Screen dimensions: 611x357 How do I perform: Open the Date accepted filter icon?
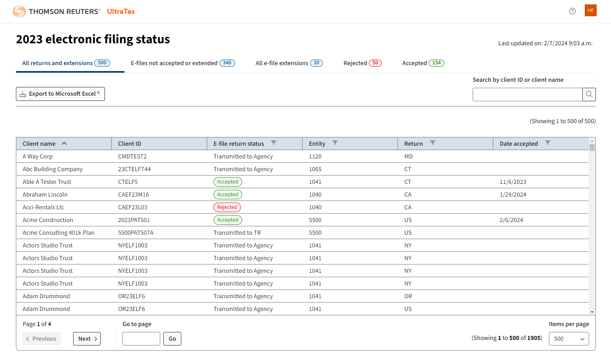547,143
